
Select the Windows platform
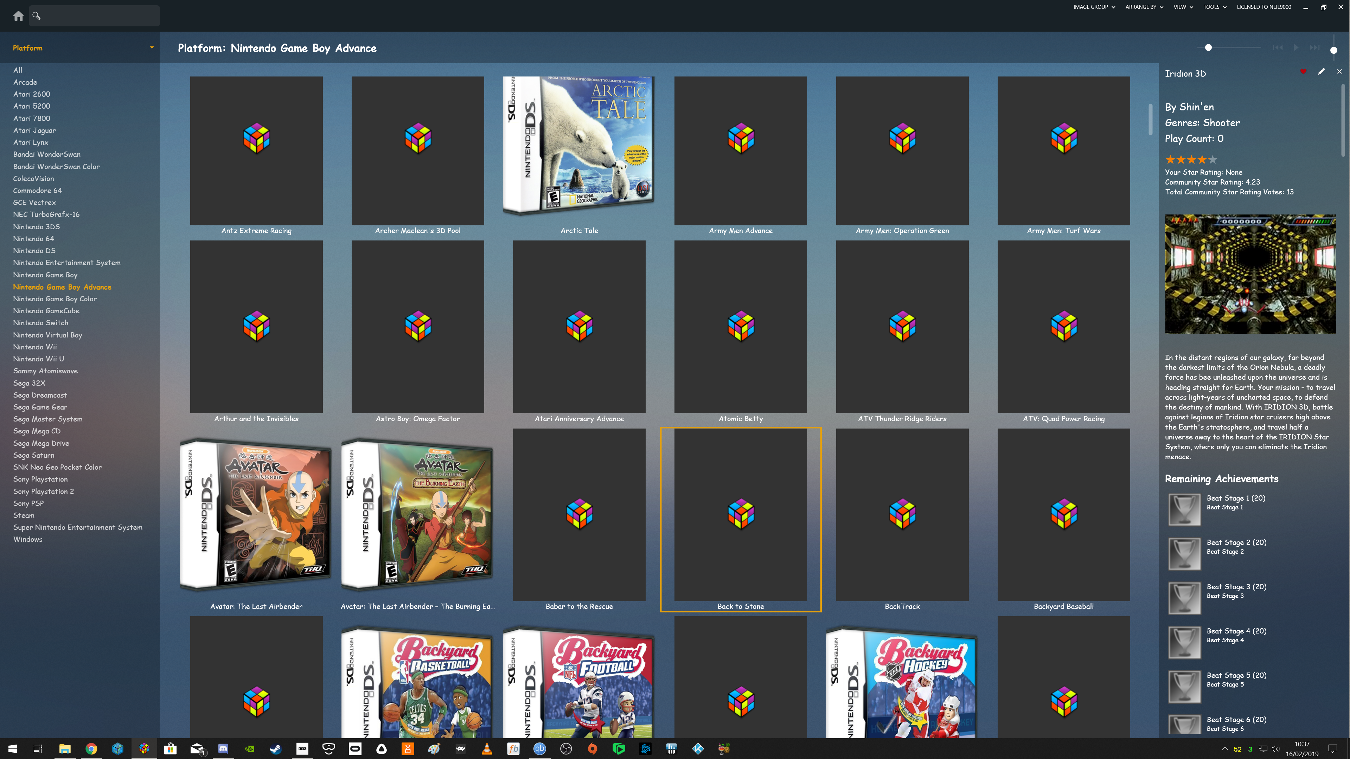point(28,540)
